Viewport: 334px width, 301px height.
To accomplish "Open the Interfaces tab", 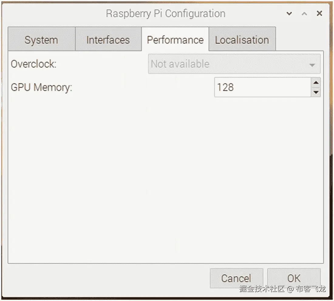I will point(108,39).
